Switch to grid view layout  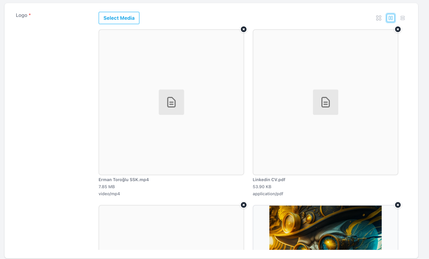point(379,18)
